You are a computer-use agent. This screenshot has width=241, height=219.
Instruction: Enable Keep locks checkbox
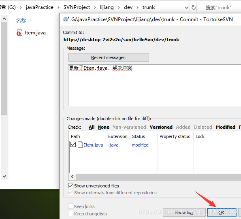click(x=70, y=206)
